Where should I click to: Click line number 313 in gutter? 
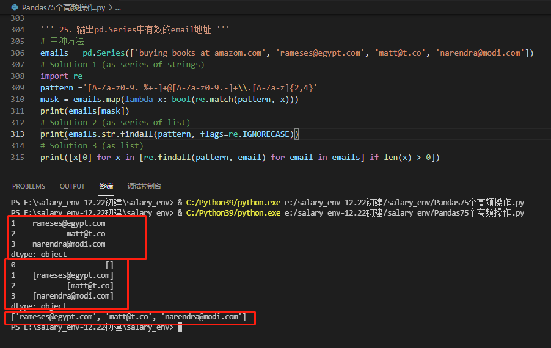point(18,134)
